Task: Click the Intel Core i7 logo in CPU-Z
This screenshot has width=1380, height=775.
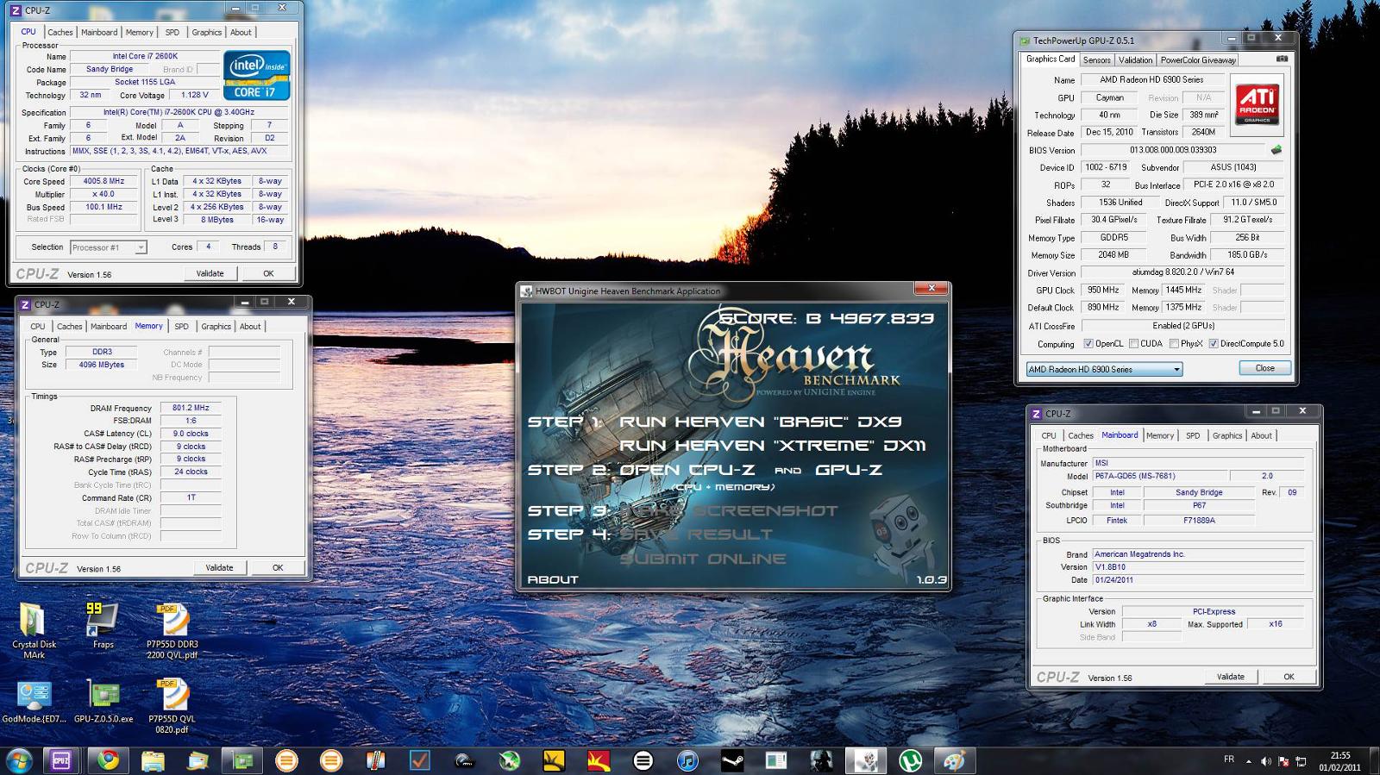Action: (256, 76)
